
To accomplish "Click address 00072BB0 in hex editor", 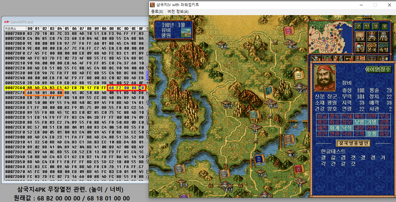I will [x=15, y=33].
